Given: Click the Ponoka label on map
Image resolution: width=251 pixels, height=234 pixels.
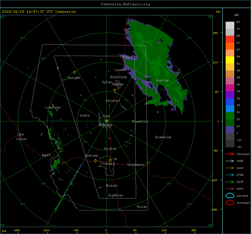Looking at the screenshot, I should coord(127,57).
